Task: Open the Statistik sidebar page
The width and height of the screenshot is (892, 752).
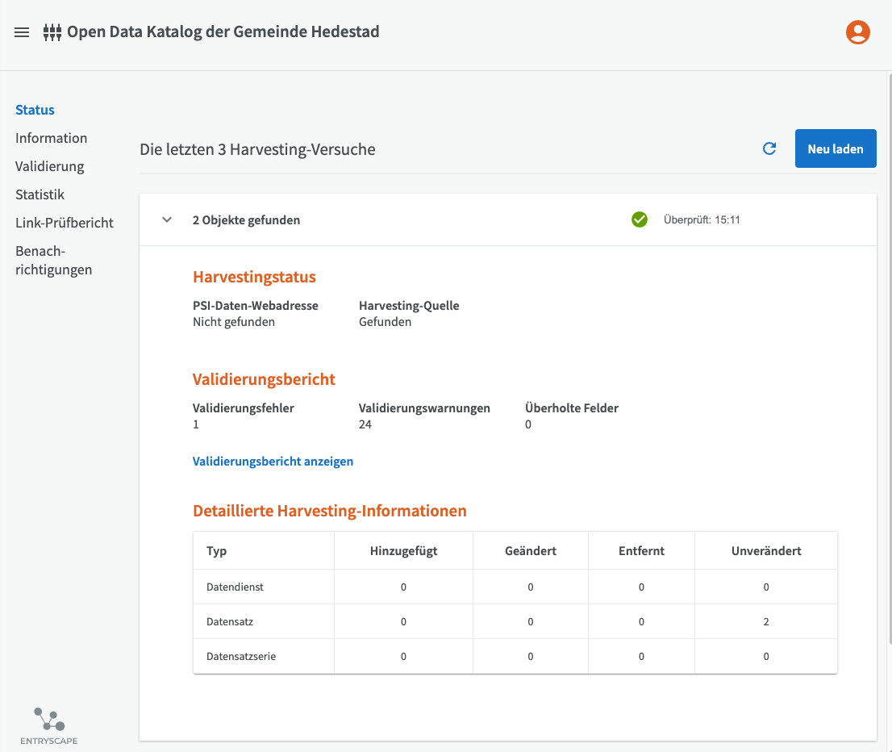Action: tap(40, 194)
